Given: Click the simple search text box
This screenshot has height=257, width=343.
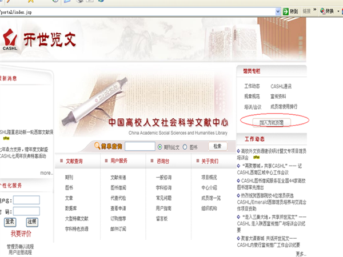Looking at the screenshot, I should [140, 146].
